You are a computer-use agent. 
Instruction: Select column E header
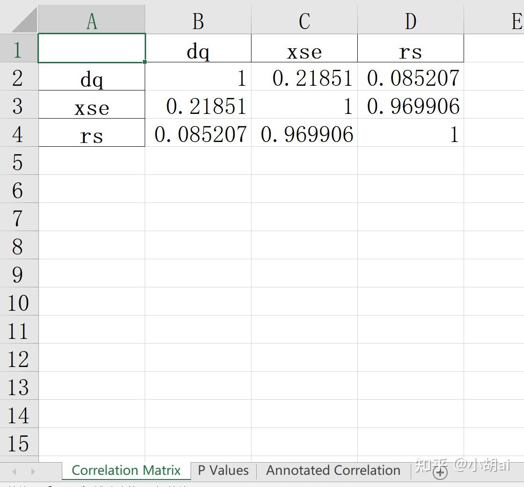494,19
